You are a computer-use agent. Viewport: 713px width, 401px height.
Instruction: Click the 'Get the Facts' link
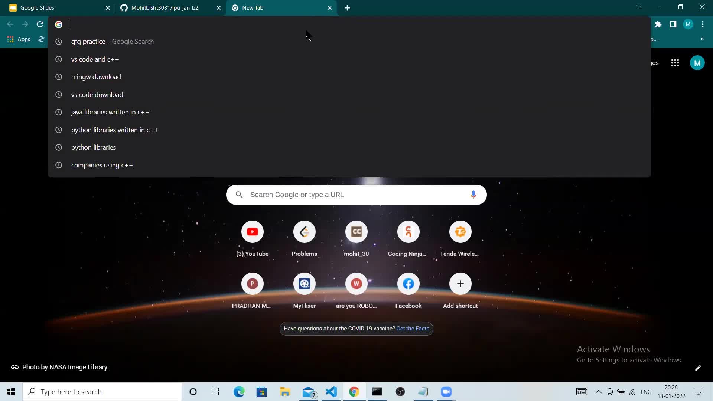pos(413,329)
